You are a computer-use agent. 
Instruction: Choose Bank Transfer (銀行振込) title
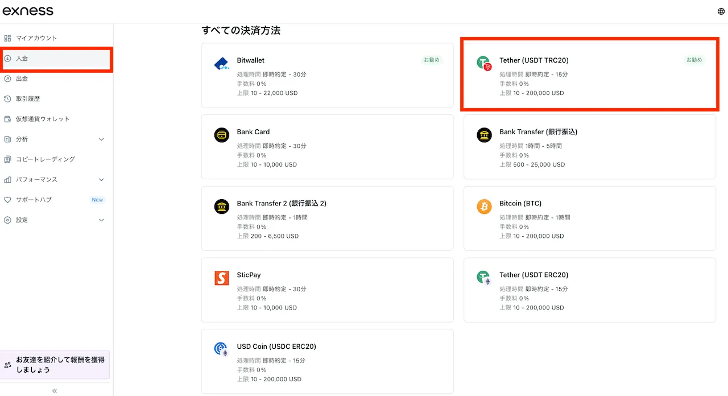click(x=538, y=132)
